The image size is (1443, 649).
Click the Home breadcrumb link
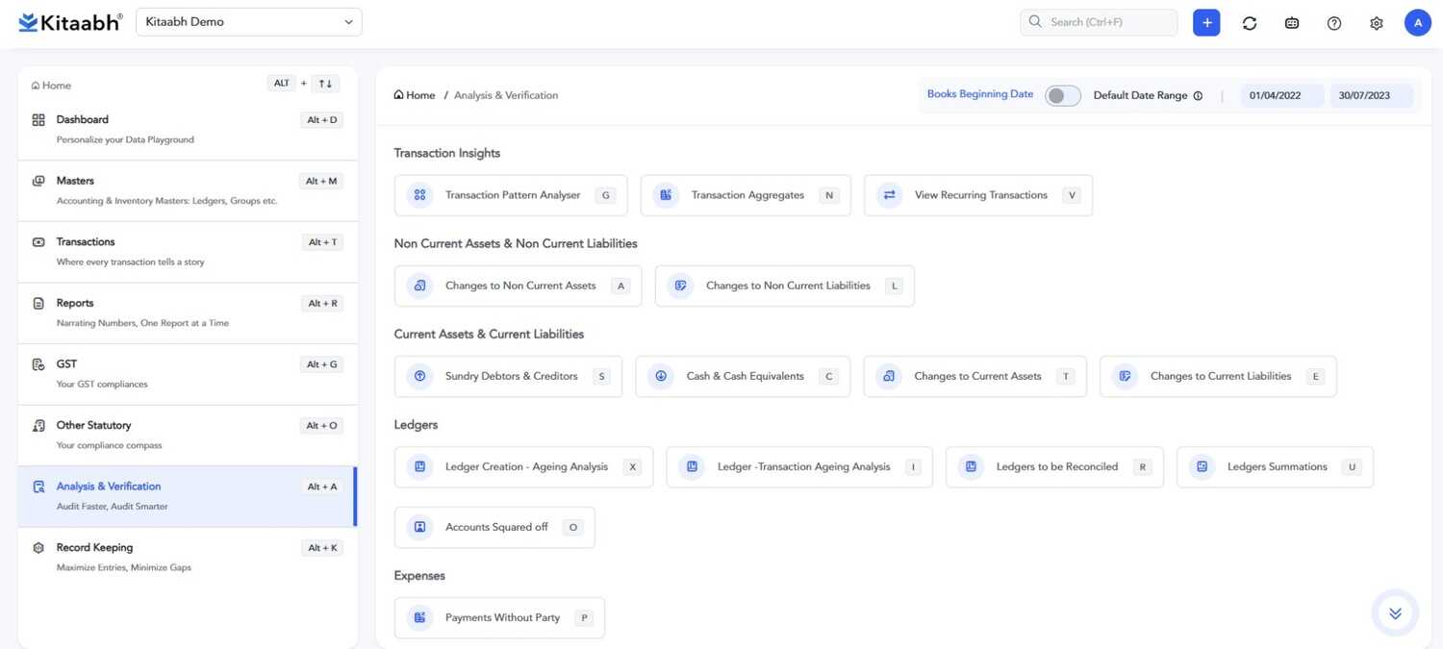pyautogui.click(x=415, y=95)
